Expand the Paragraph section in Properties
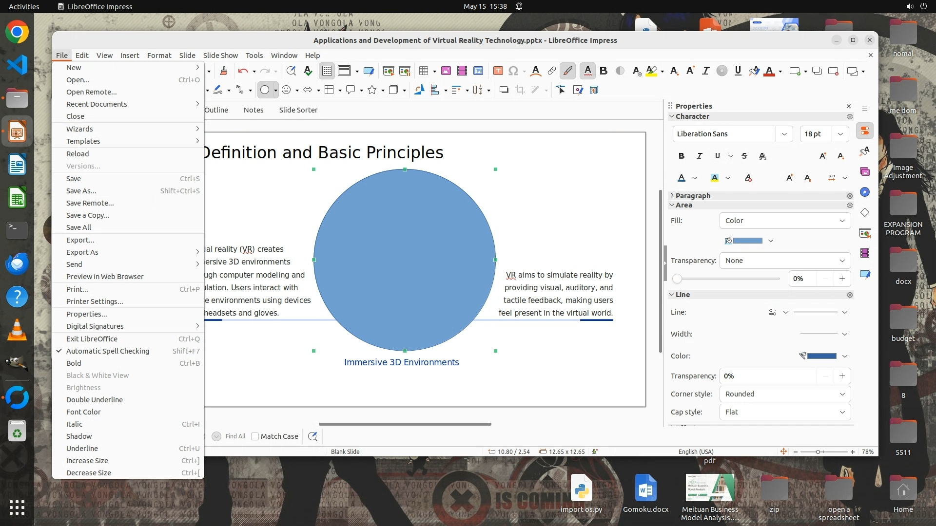The width and height of the screenshot is (936, 526). (x=692, y=196)
